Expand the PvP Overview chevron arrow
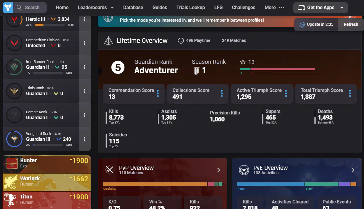 (x=219, y=170)
